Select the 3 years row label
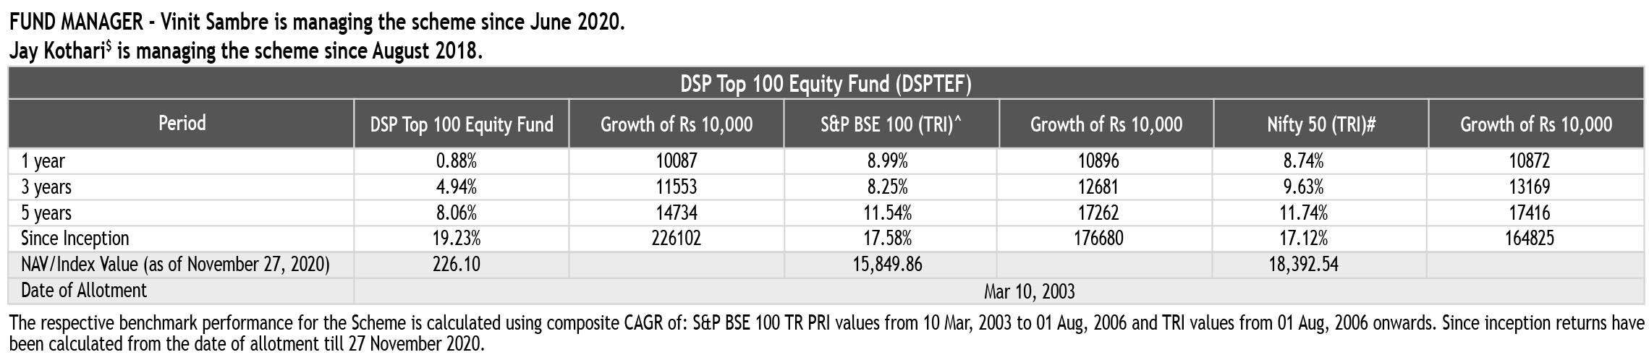Viewport: 1649px width, 360px height. point(46,187)
